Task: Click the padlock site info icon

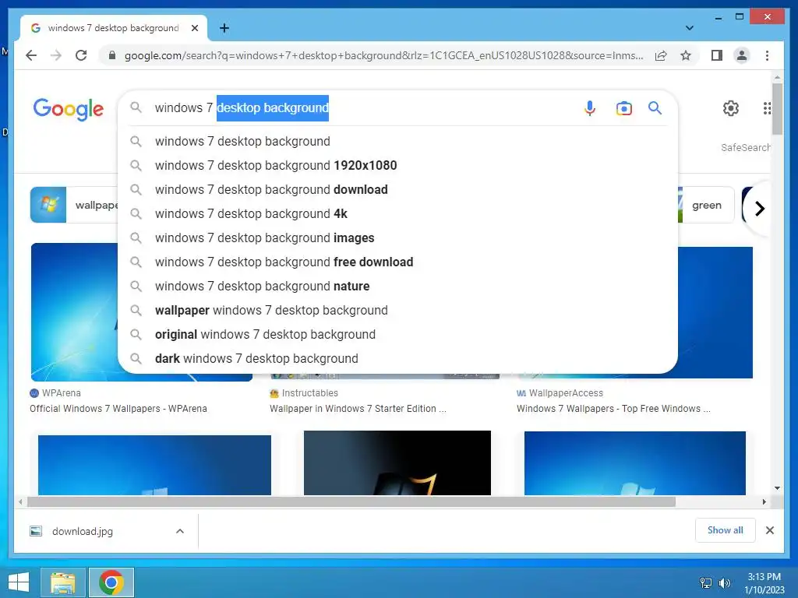Action: click(112, 55)
